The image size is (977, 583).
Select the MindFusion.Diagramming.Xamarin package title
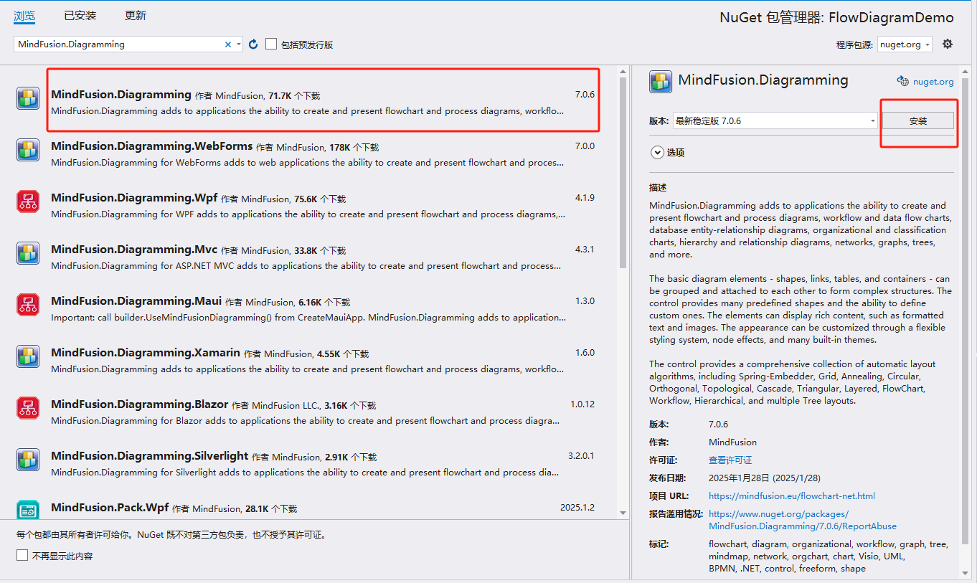(x=146, y=353)
